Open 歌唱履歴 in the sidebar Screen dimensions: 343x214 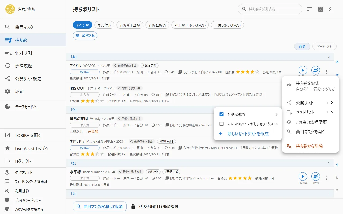(x=33, y=66)
